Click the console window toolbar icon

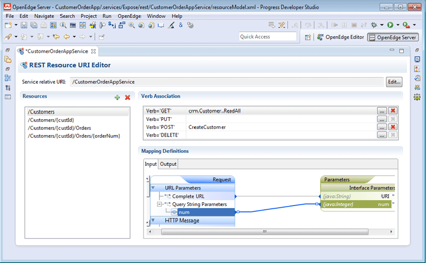pyautogui.click(x=73, y=25)
